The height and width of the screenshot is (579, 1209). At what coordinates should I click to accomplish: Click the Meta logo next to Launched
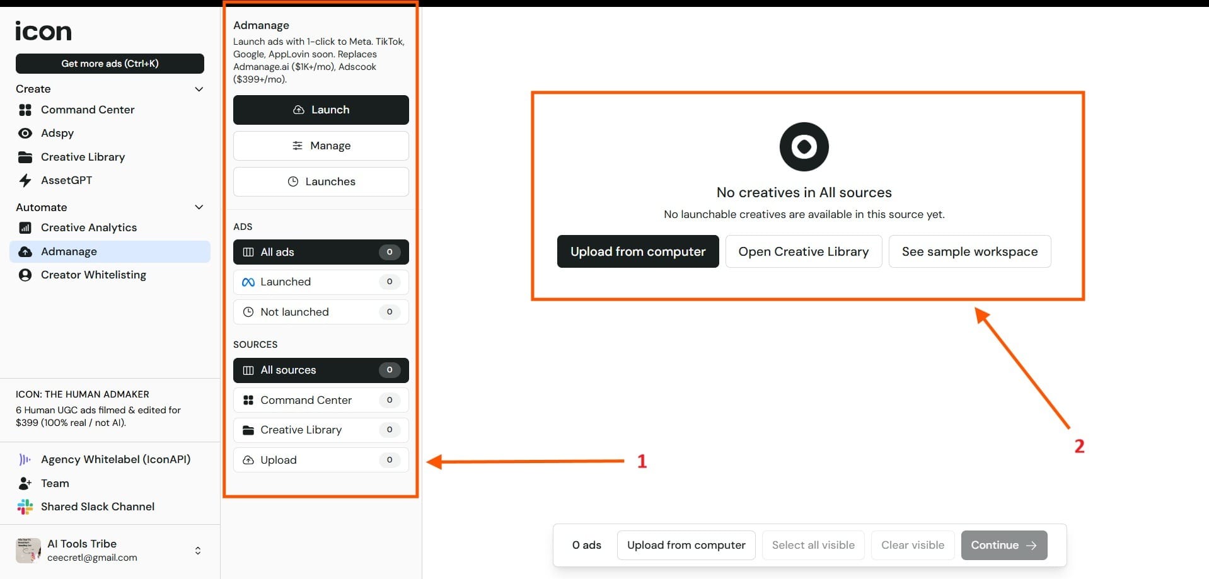248,282
